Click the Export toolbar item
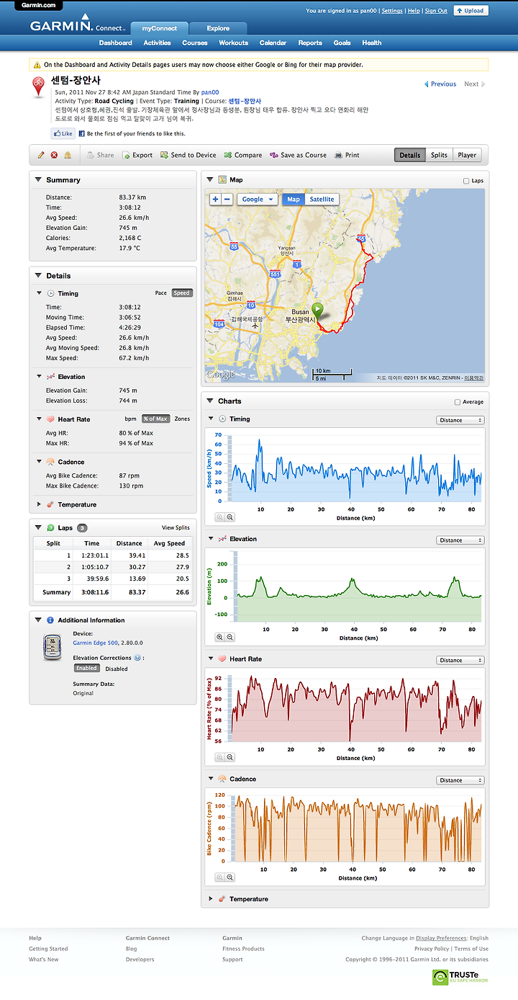Viewport: 518px width, 1000px height. point(137,155)
